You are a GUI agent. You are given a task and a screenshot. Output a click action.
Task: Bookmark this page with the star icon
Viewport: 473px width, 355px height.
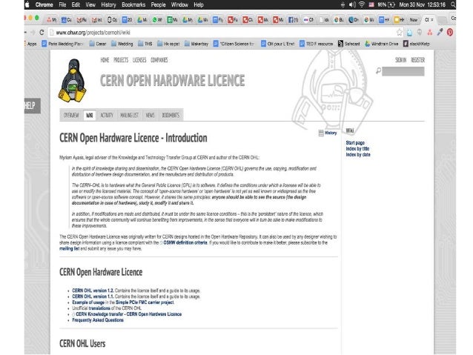coord(400,33)
